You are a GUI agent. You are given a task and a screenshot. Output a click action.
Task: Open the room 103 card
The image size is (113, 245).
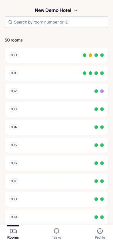57,109
